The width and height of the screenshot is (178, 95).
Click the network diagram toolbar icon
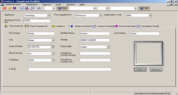[39, 8]
